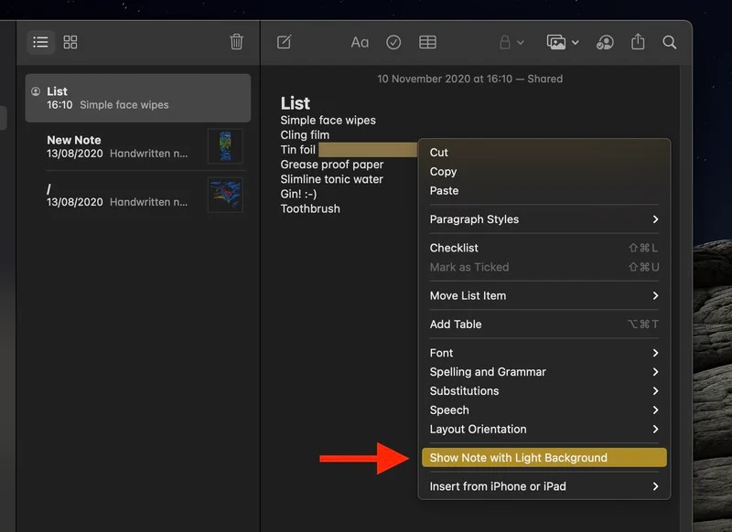This screenshot has height=532, width=732.
Task: Create a new note with the compose icon
Action: click(284, 42)
